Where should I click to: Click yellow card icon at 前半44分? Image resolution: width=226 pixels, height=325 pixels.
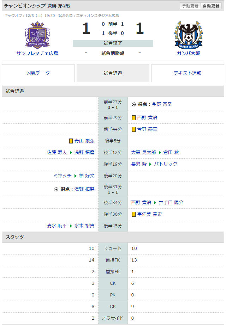[134, 129]
